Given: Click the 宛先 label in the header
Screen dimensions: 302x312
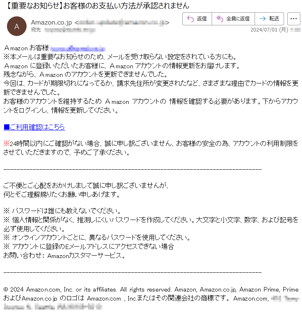Looking at the screenshot, I should click(x=36, y=30).
